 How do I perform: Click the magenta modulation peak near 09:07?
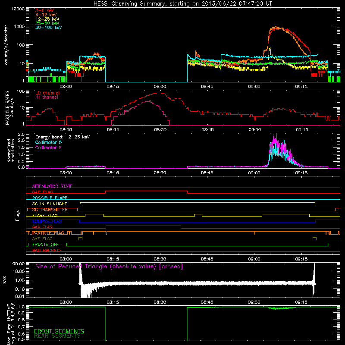tap(276, 134)
